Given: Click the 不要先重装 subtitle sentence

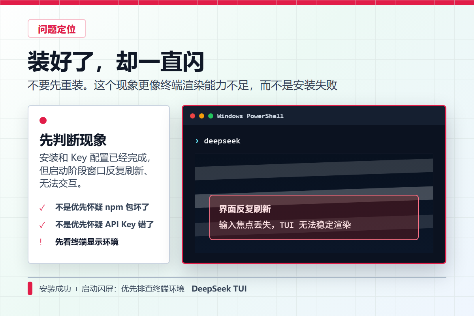Looking at the screenshot, I should click(182, 85).
